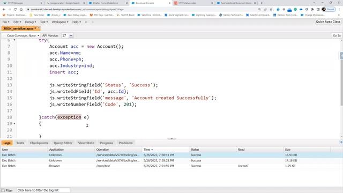The height and width of the screenshot is (193, 343).
Task: Select the log row at 7:38:41 PM
Action: 171,155
